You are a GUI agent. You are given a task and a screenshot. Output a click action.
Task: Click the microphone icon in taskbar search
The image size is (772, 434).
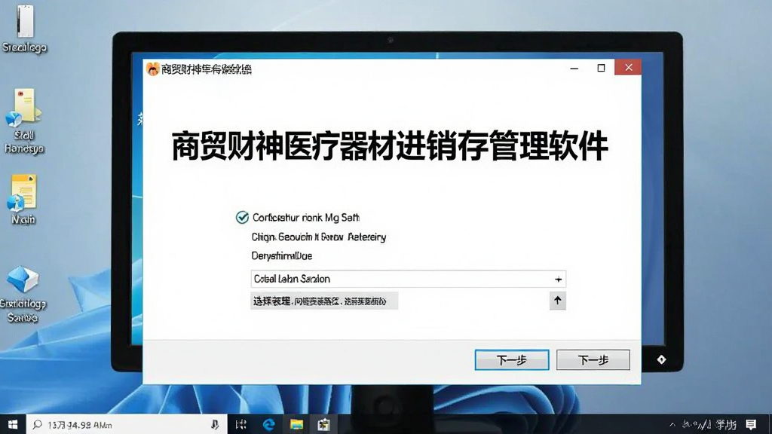pyautogui.click(x=215, y=424)
